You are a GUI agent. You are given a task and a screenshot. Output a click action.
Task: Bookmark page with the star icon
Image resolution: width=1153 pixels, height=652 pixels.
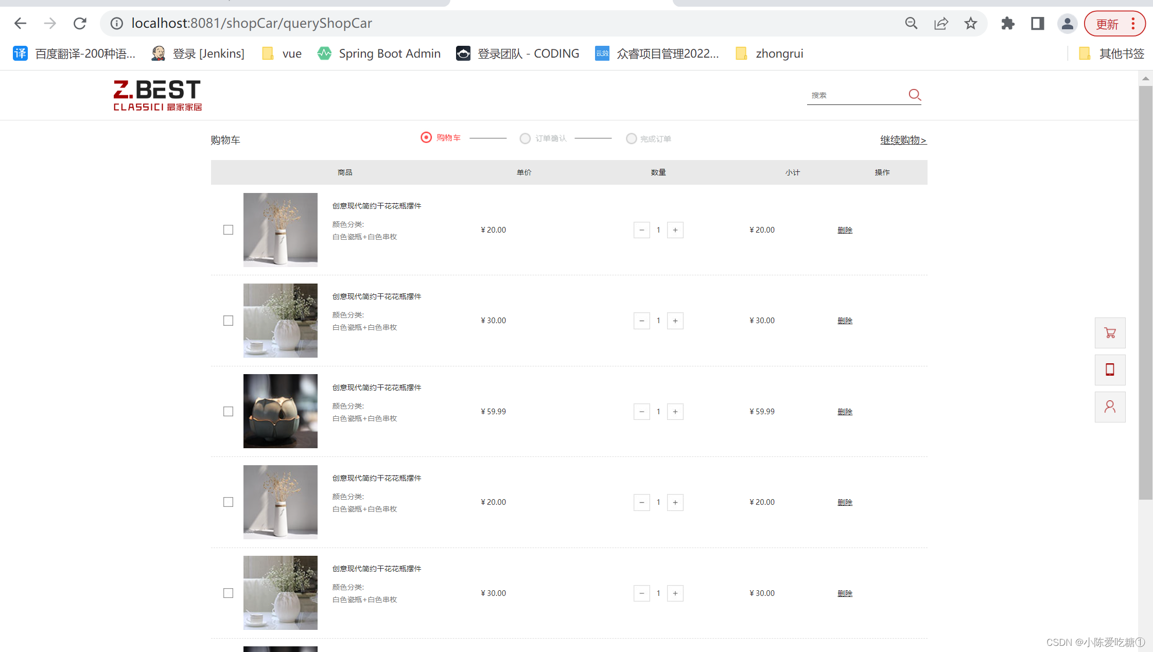point(970,23)
